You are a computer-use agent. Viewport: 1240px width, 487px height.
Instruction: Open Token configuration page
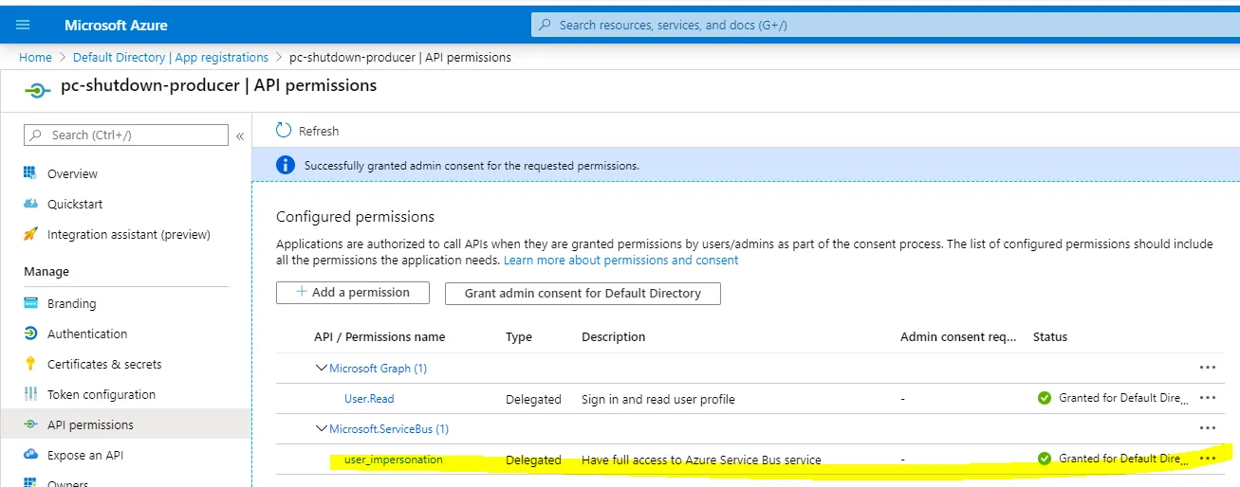(x=101, y=395)
